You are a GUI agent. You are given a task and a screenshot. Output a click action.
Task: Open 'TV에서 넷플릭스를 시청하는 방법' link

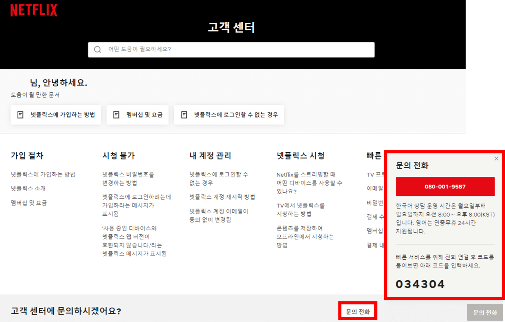[301, 210]
